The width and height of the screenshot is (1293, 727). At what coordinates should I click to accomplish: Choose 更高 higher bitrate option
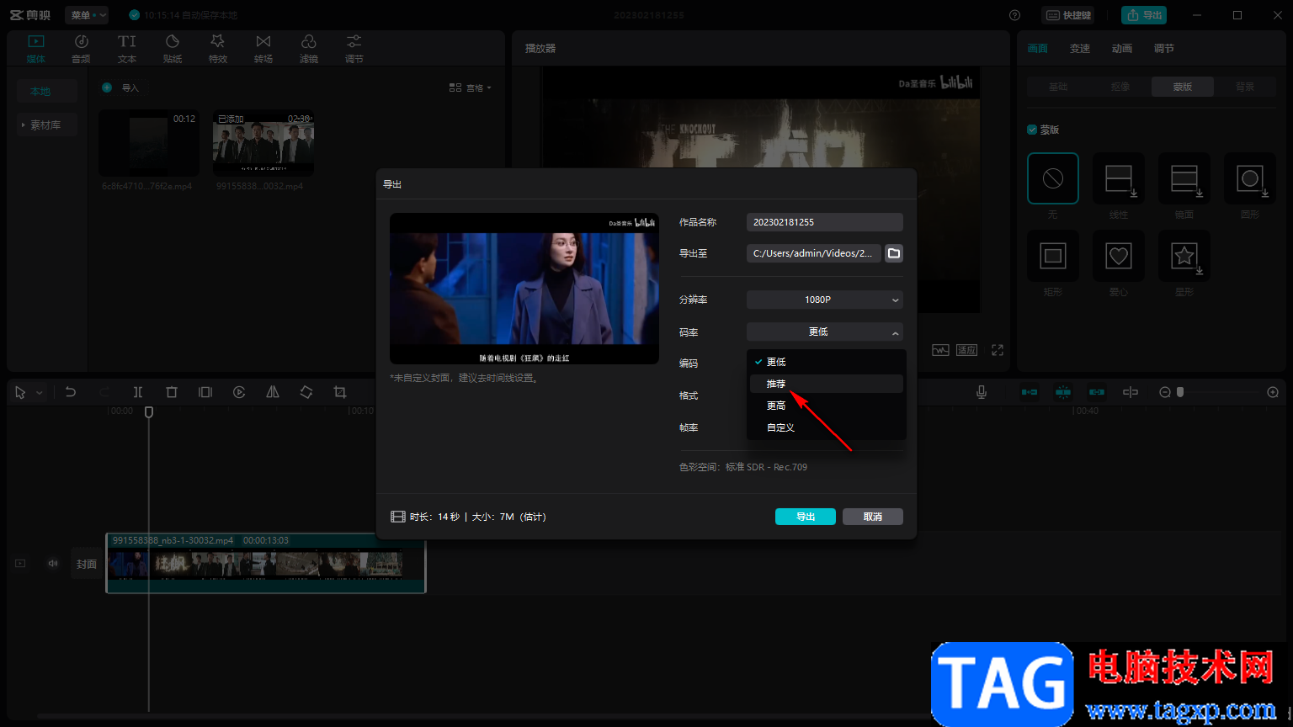pos(827,406)
